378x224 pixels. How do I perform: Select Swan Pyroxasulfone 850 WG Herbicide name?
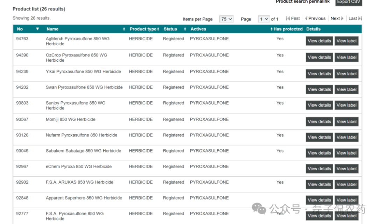(x=84, y=87)
